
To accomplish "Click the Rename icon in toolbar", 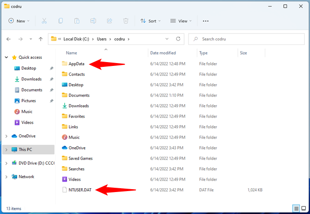I will tap(93, 21).
